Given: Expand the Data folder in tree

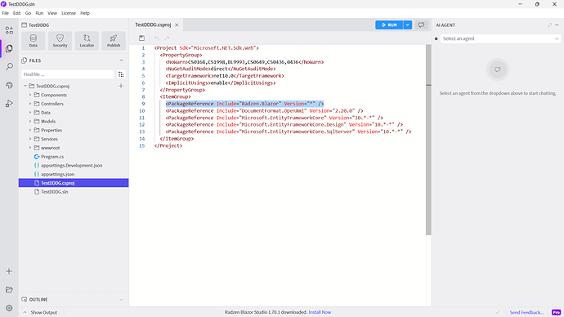Looking at the screenshot, I should [x=30, y=113].
